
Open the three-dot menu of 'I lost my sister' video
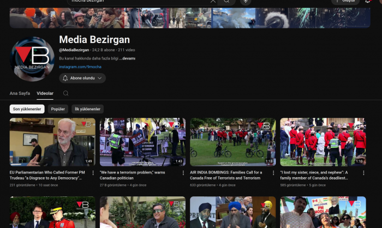363,173
